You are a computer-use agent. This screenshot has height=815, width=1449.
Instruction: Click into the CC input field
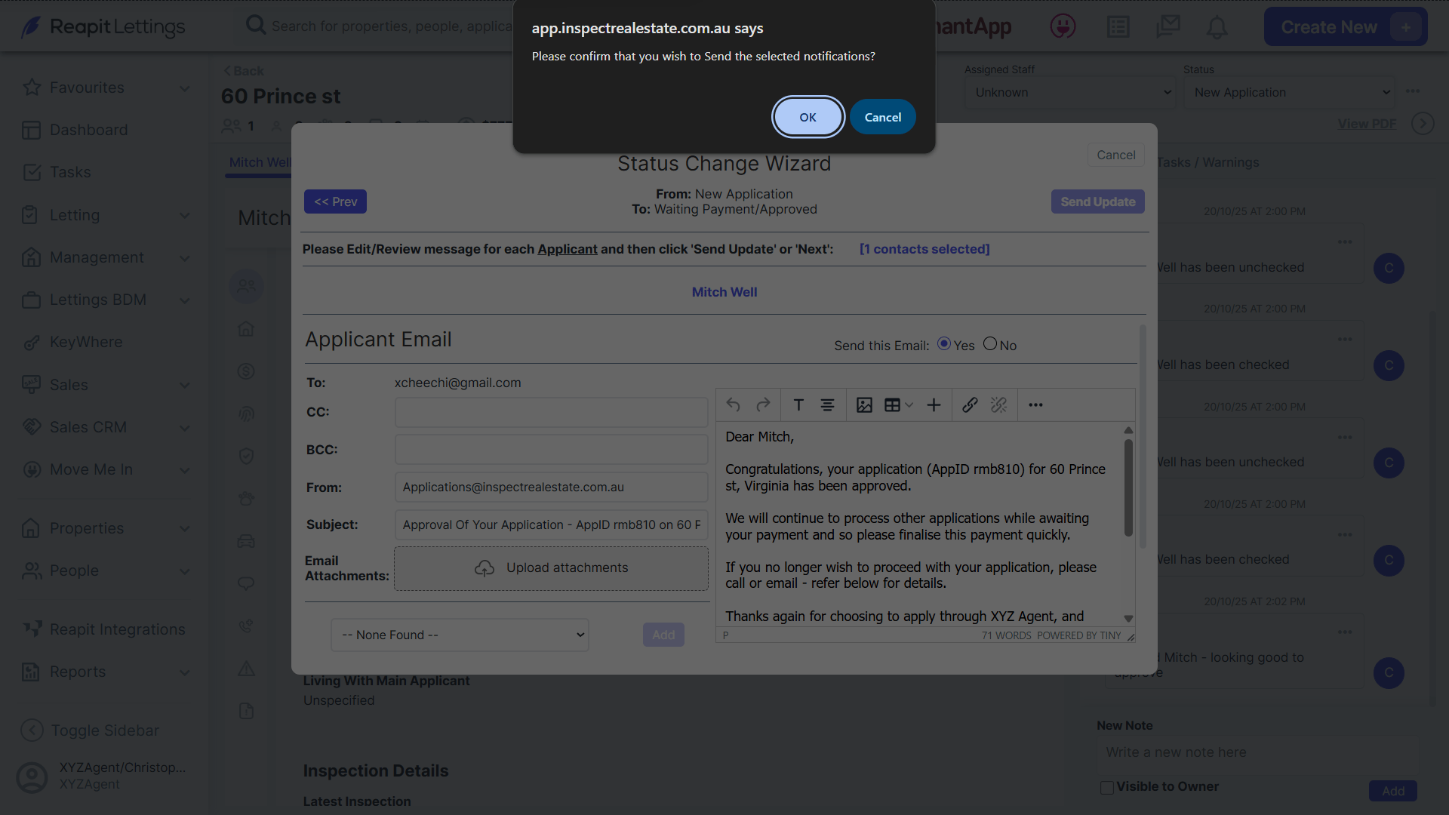coord(551,412)
